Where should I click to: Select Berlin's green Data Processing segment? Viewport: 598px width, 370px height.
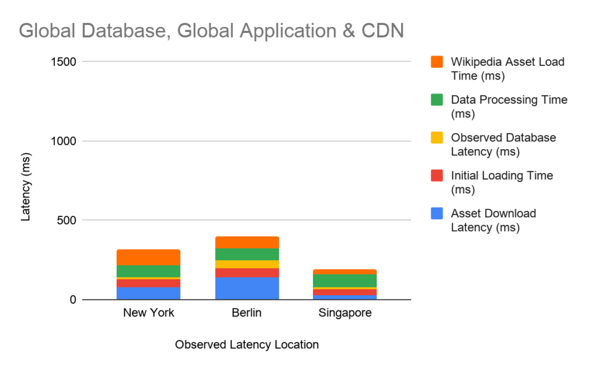247,254
